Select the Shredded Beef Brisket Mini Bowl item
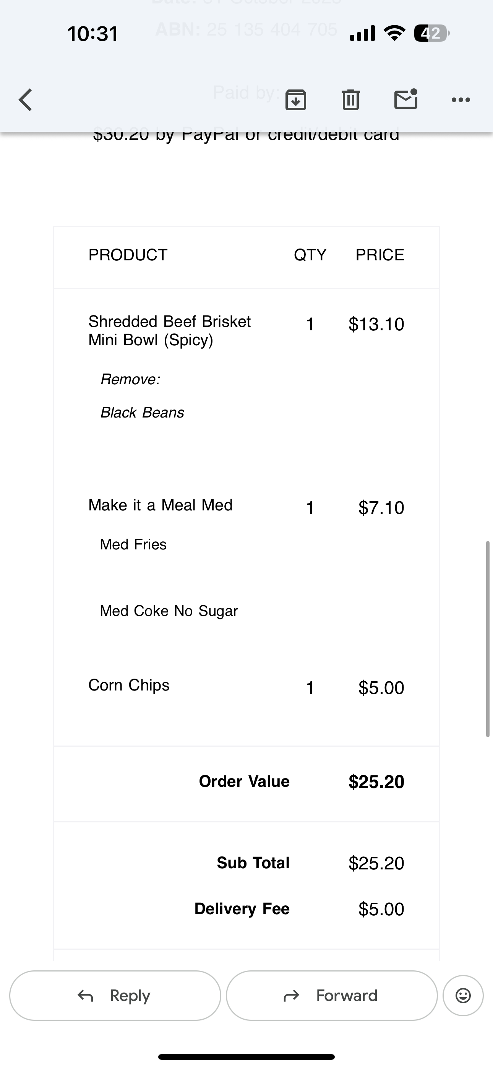Image resolution: width=493 pixels, height=1069 pixels. pyautogui.click(x=169, y=330)
